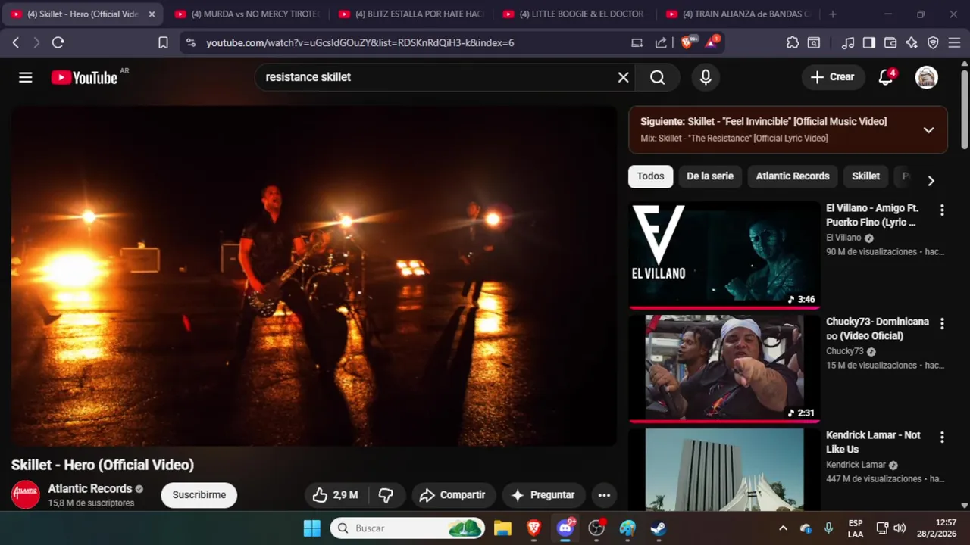
Task: Clear the search box text with X
Action: (623, 77)
